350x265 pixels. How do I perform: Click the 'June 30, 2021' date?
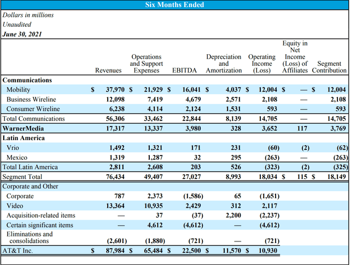pos(22,34)
